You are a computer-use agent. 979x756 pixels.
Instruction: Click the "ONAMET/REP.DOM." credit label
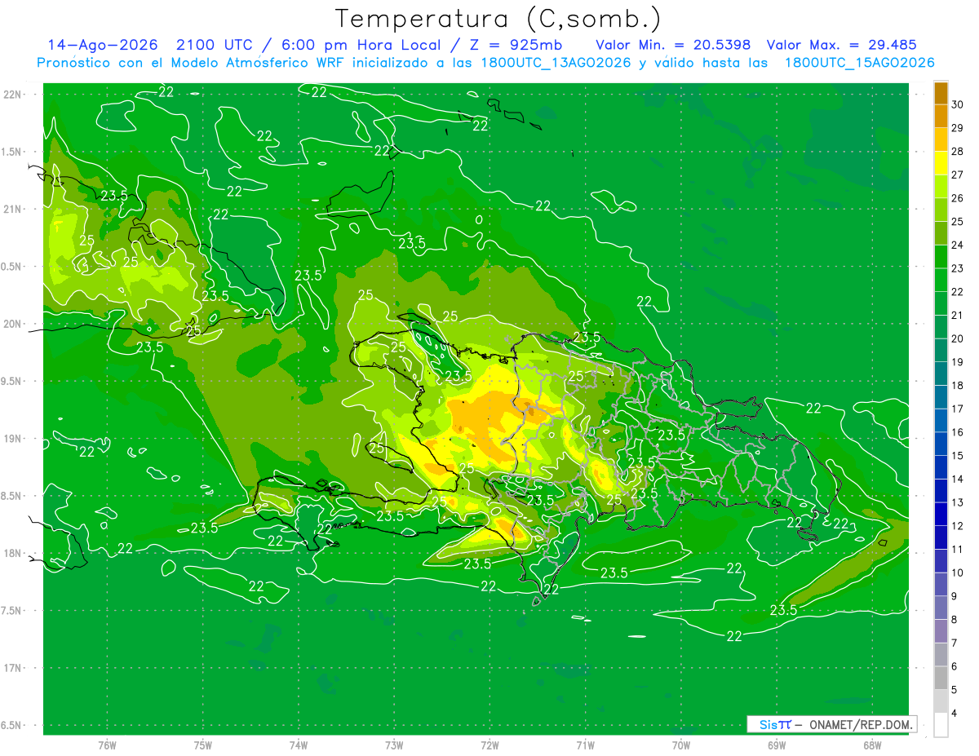click(860, 724)
